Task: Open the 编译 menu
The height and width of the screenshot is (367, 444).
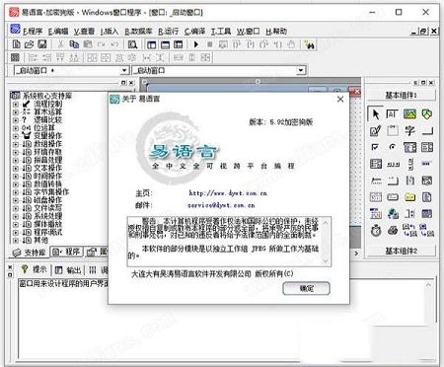Action: click(194, 32)
